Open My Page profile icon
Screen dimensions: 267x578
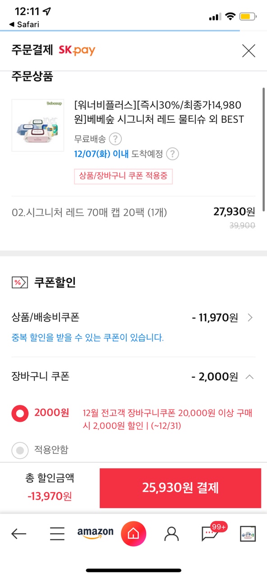pos(172,534)
